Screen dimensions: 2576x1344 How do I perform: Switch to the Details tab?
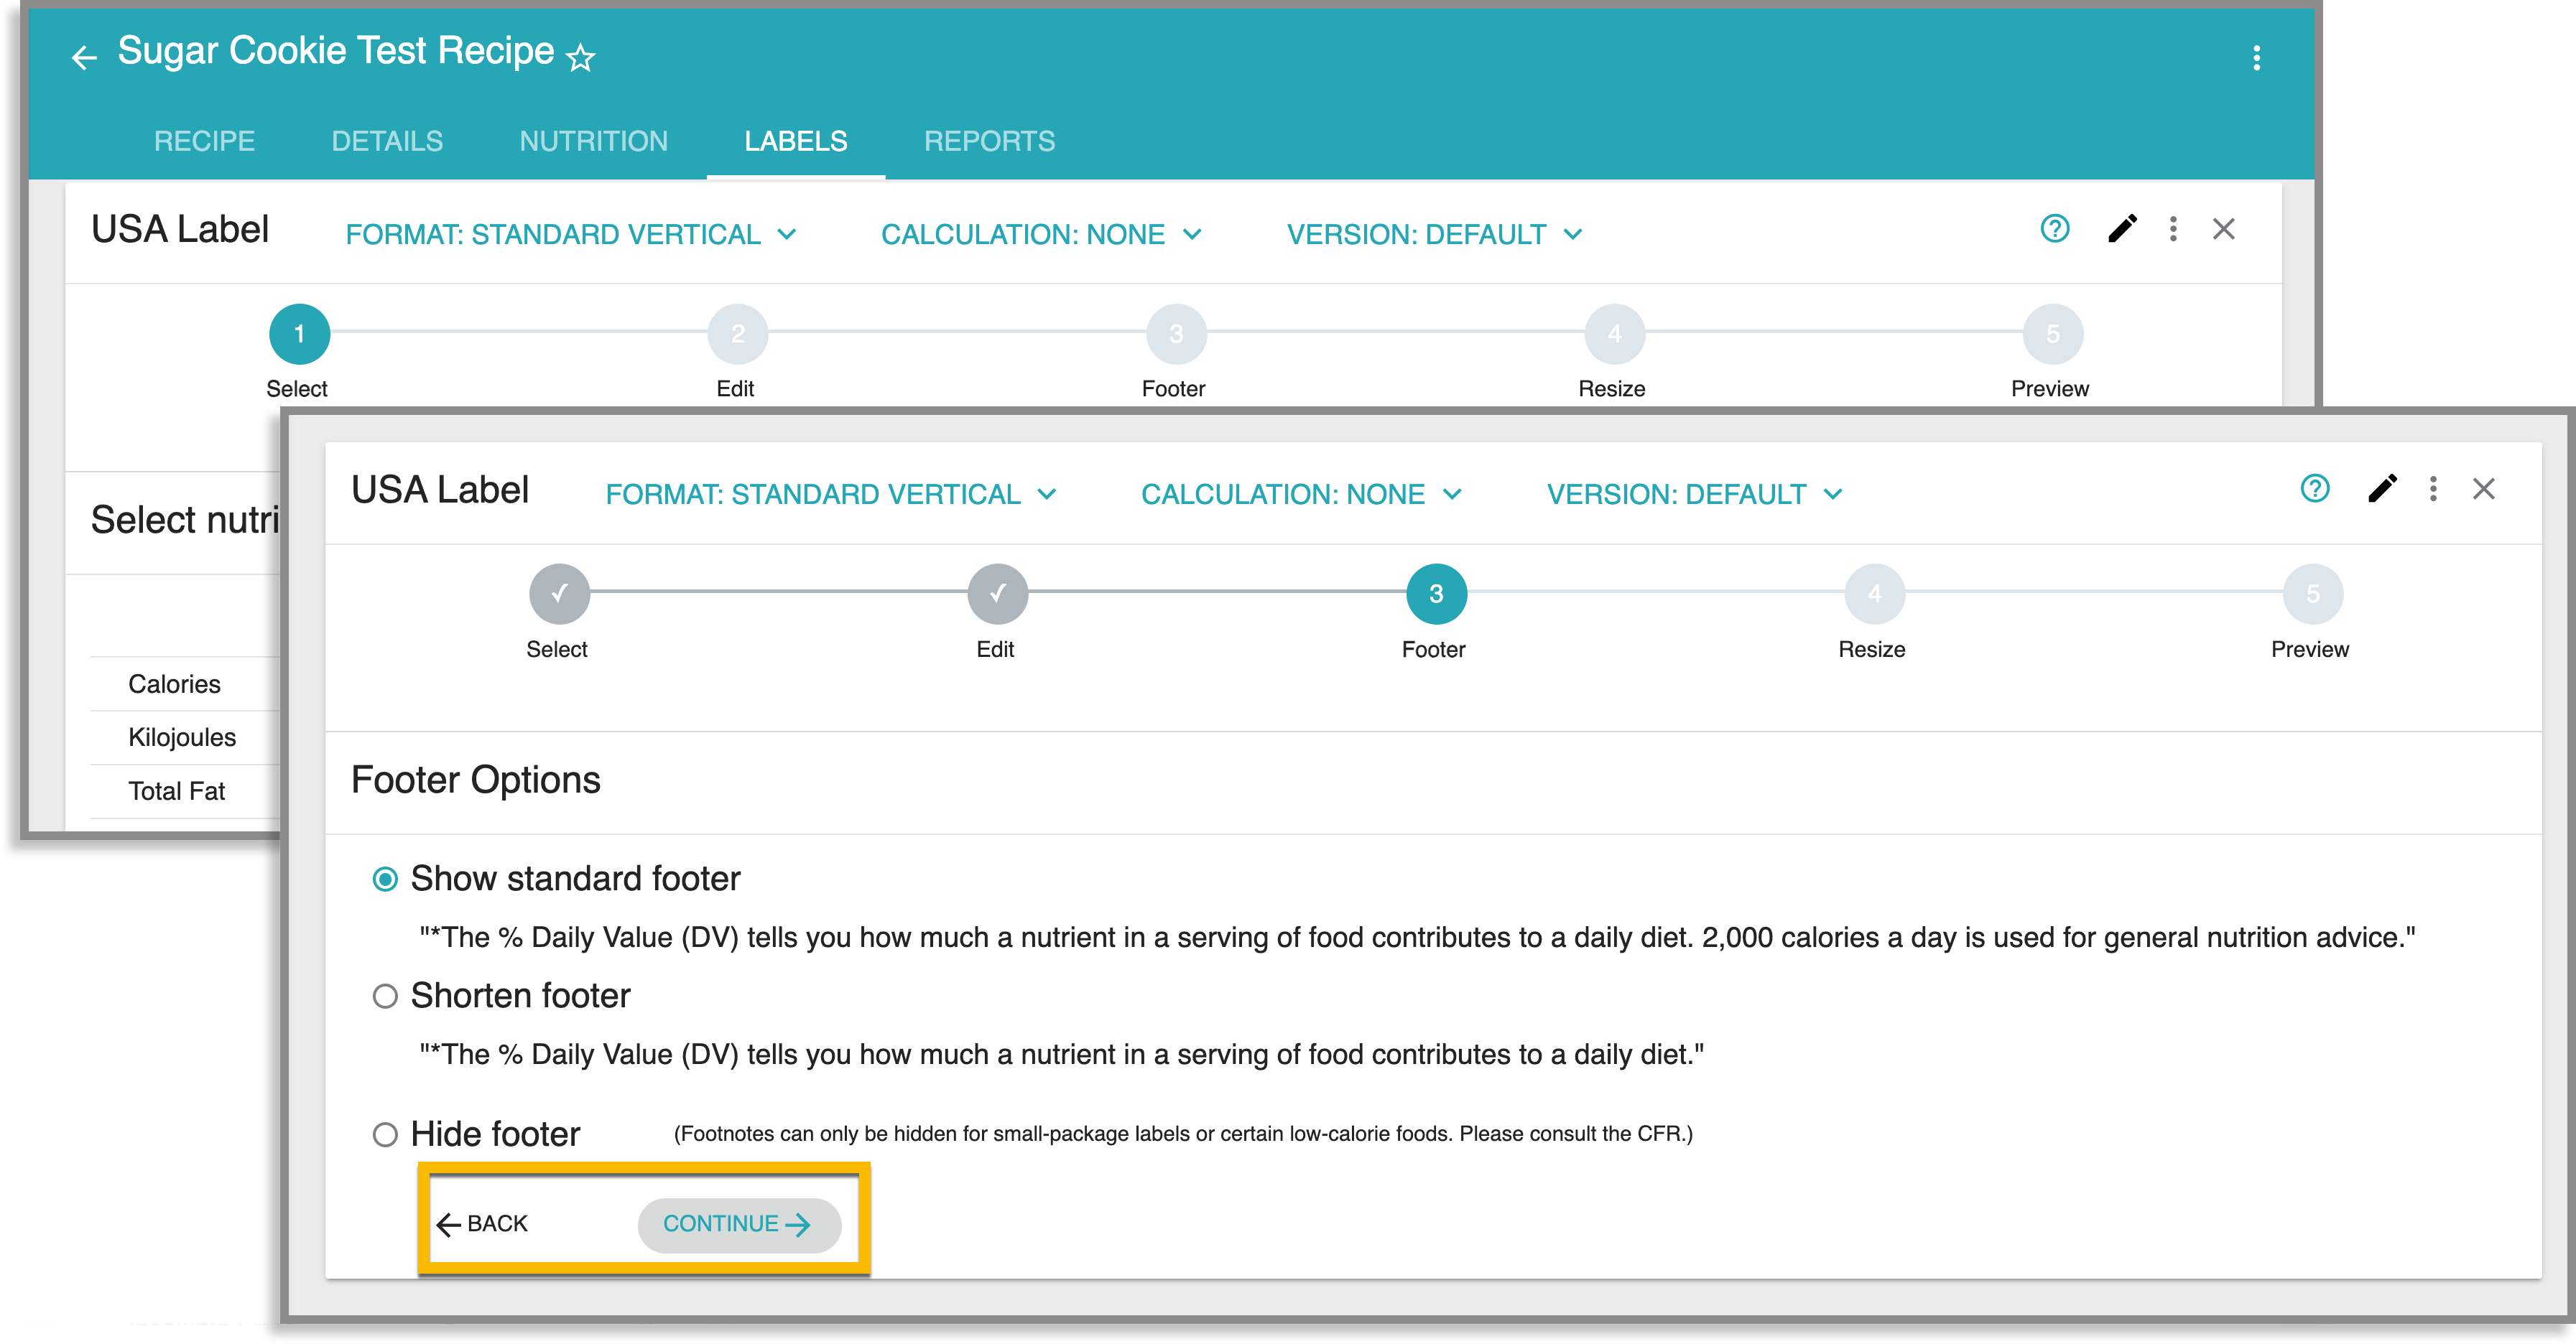coord(387,141)
